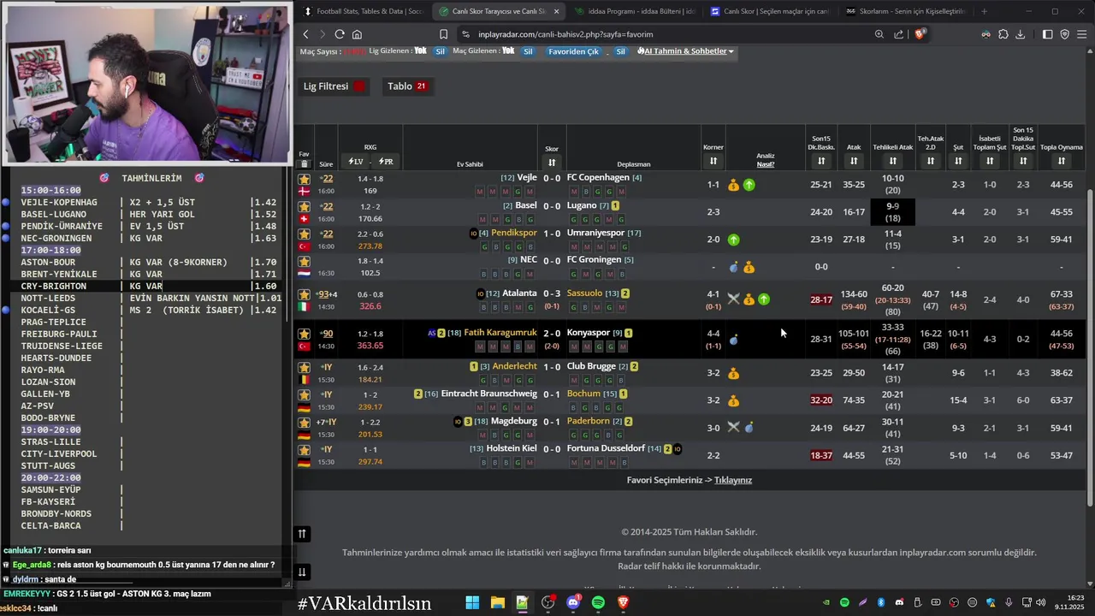Bookmark this page with bookmark icon
This screenshot has width=1095, height=616.
click(x=443, y=34)
